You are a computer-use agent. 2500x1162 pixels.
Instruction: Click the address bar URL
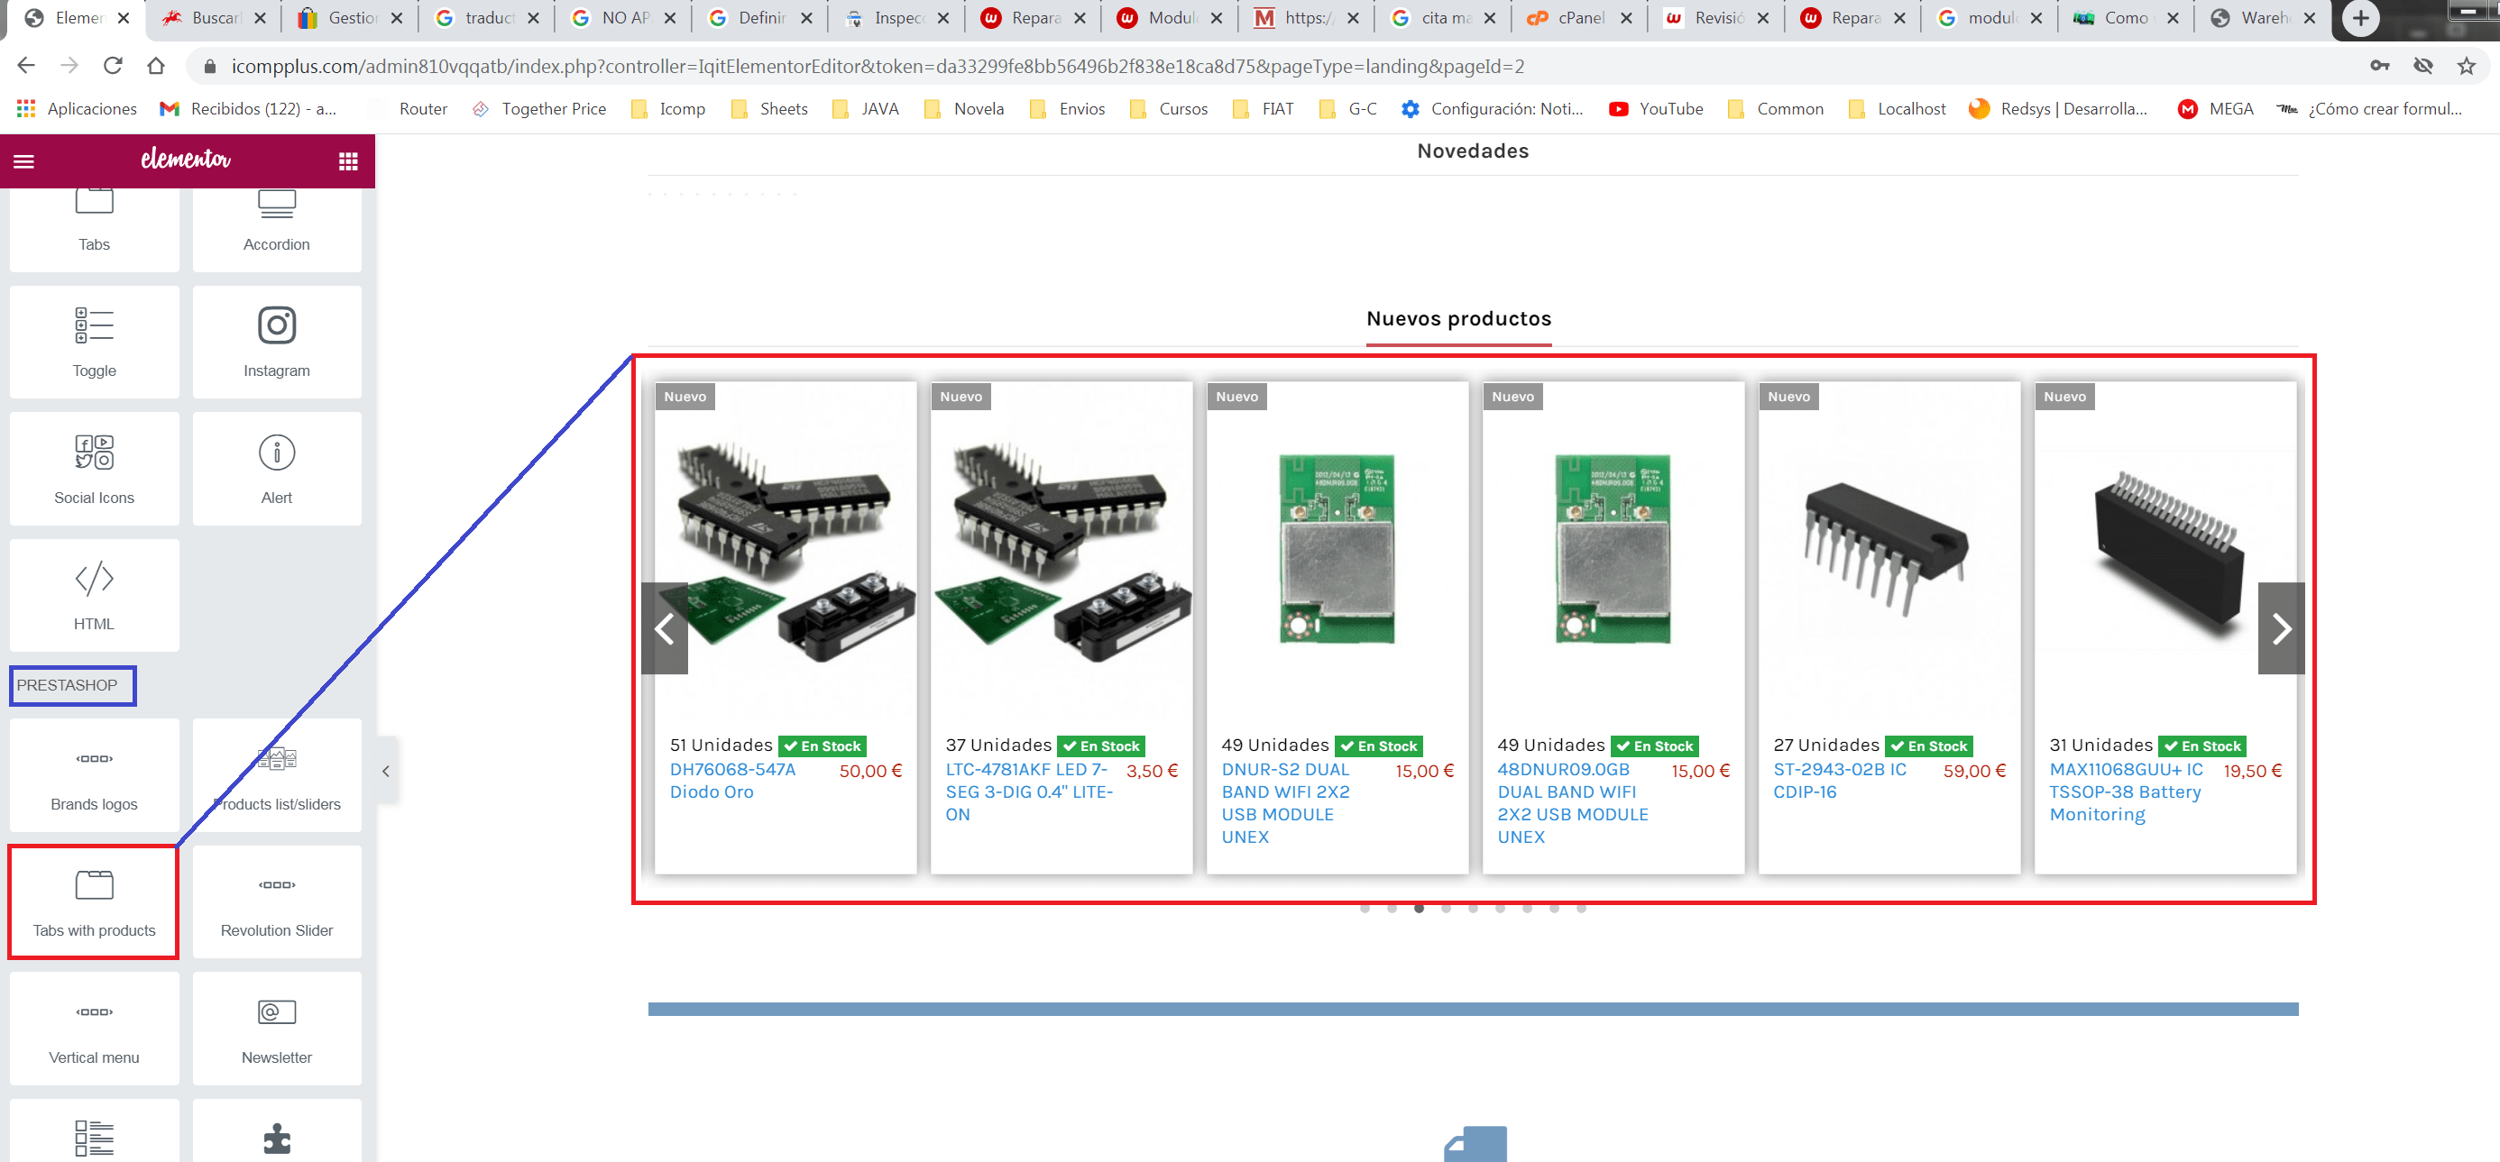[x=878, y=66]
